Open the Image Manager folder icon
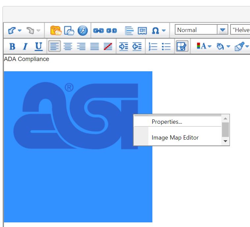The height and width of the screenshot is (227, 250). pyautogui.click(x=56, y=30)
